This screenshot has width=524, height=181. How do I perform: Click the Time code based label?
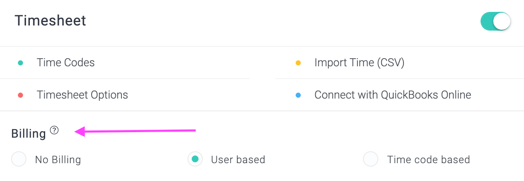pos(429,160)
